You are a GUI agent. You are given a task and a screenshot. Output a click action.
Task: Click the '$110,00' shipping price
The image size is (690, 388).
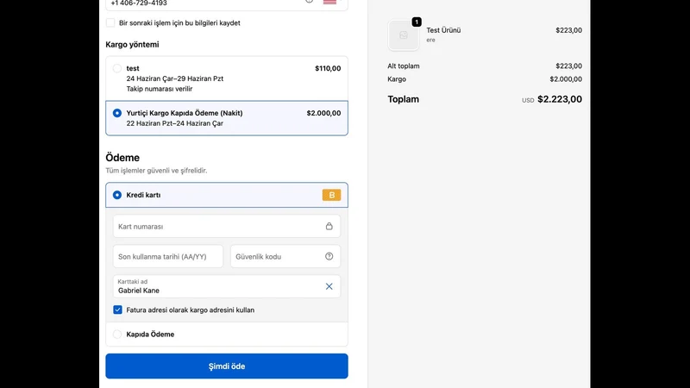[328, 68]
